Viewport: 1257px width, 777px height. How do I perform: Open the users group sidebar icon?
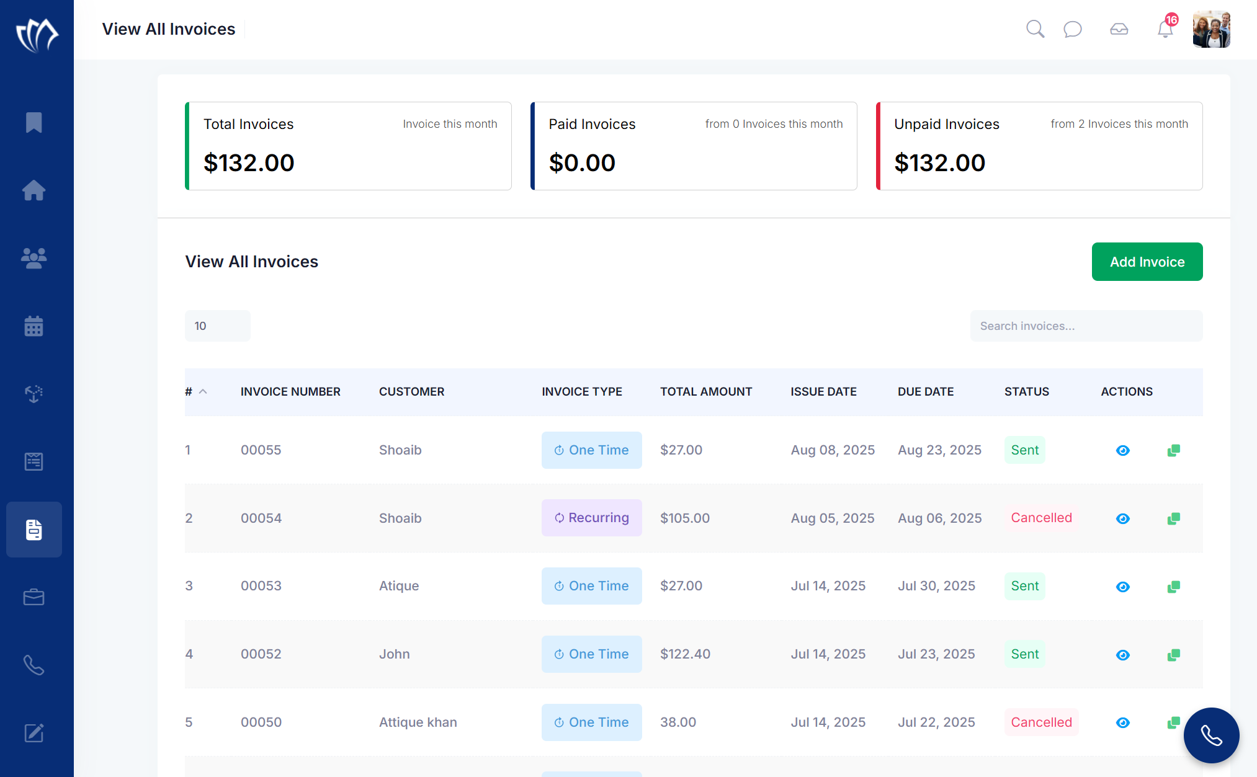(34, 258)
